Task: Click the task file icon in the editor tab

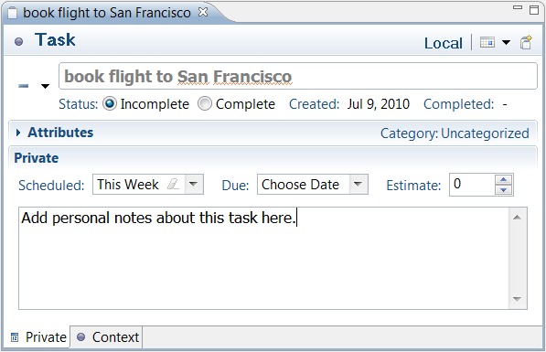Action: [12, 13]
